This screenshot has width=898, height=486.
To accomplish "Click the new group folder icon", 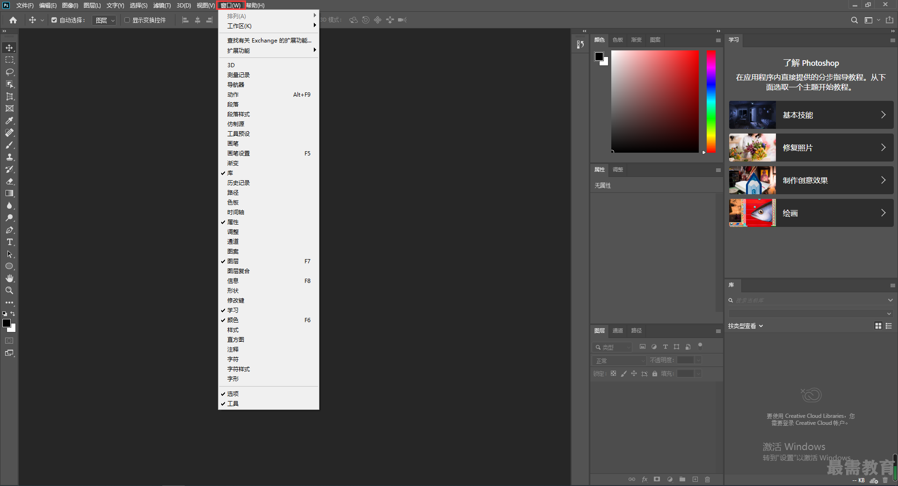I will (x=682, y=479).
